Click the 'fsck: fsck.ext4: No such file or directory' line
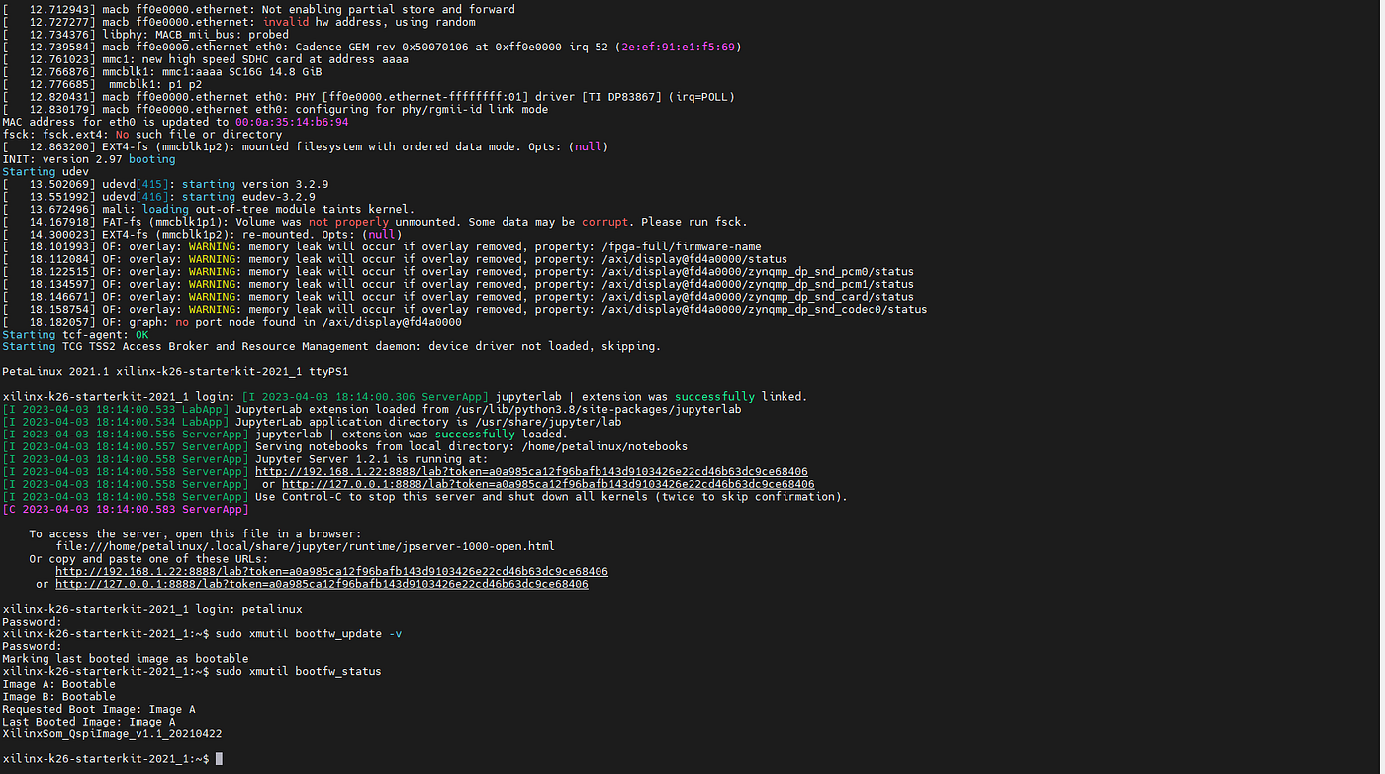Image resolution: width=1385 pixels, height=774 pixels. (142, 135)
